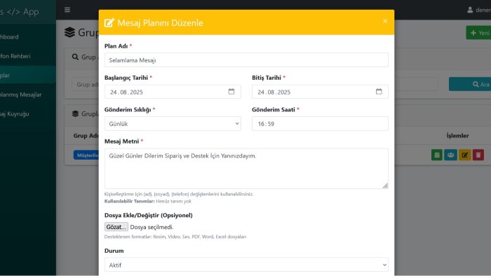The image size is (491, 276).
Task: Open the Gönderim Sıklığı dropdown
Action: point(173,124)
